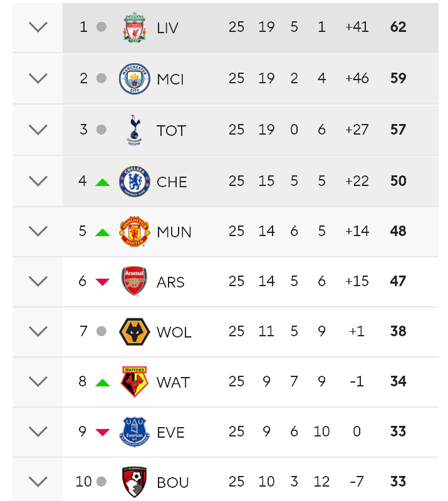Click the Watford club crest
The width and height of the screenshot is (448, 501).
pos(134,382)
